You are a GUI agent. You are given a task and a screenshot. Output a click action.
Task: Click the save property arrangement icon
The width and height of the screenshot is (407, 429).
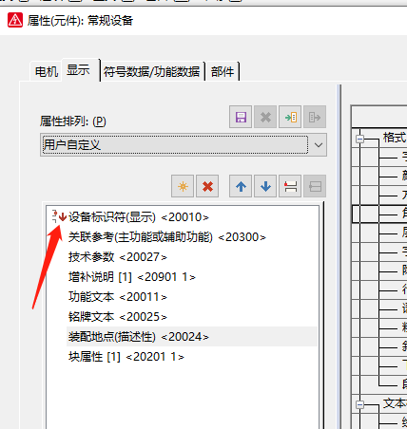tap(241, 117)
